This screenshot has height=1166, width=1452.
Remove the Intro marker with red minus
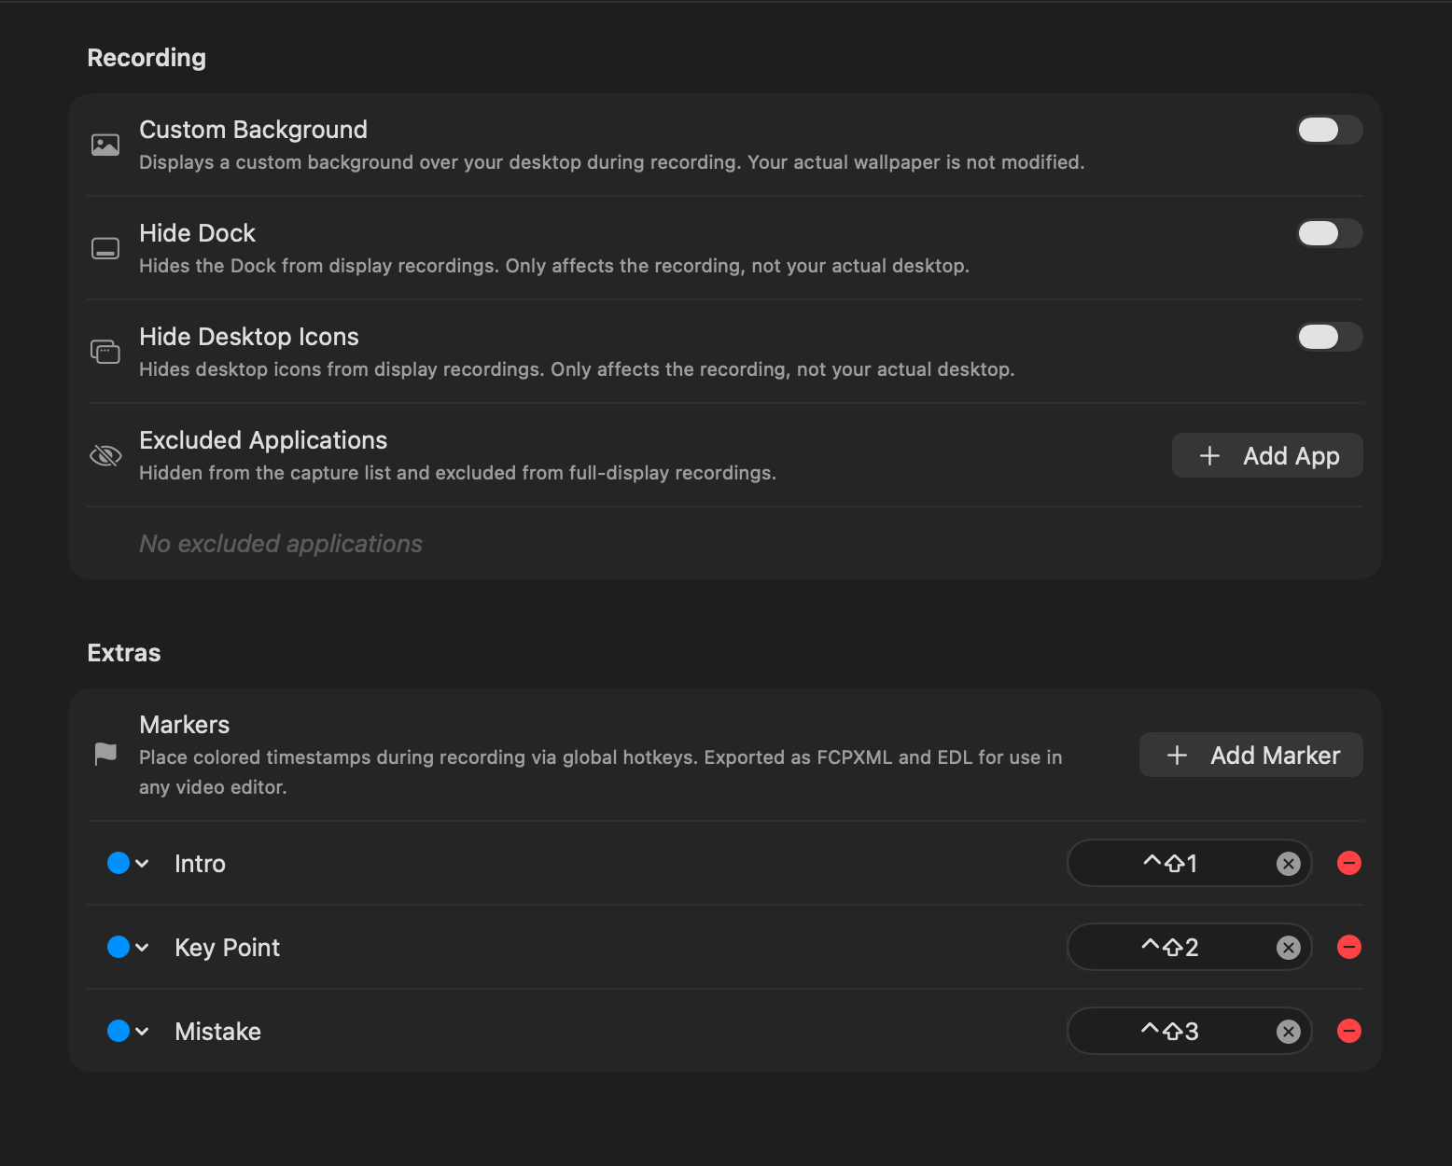click(x=1349, y=863)
